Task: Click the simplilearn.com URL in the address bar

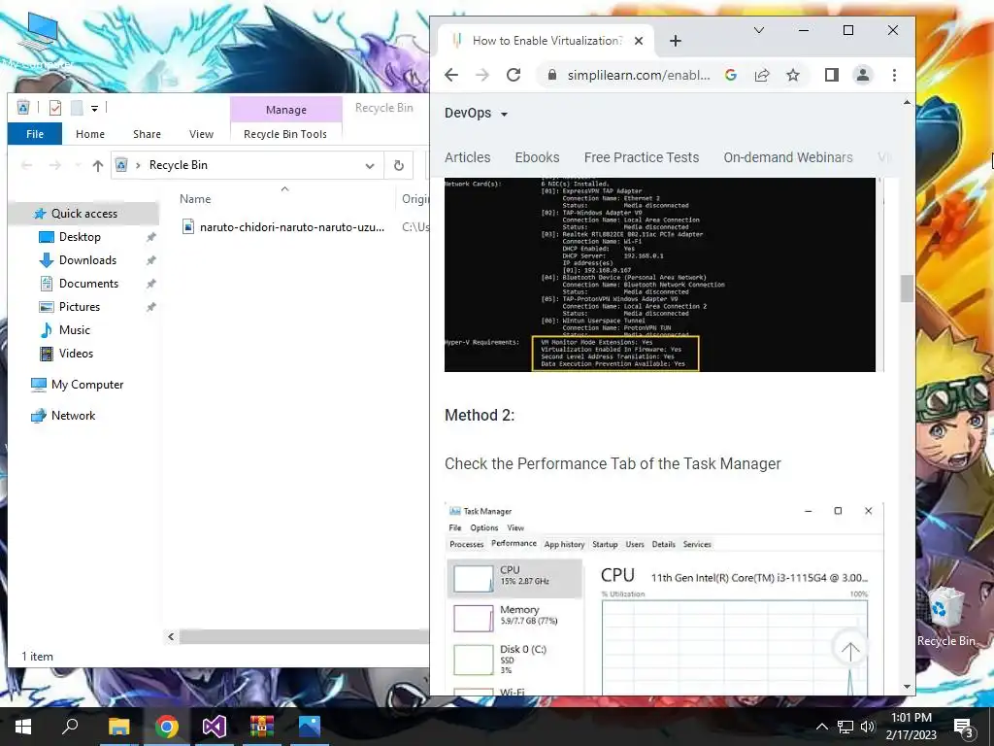Action: click(639, 75)
